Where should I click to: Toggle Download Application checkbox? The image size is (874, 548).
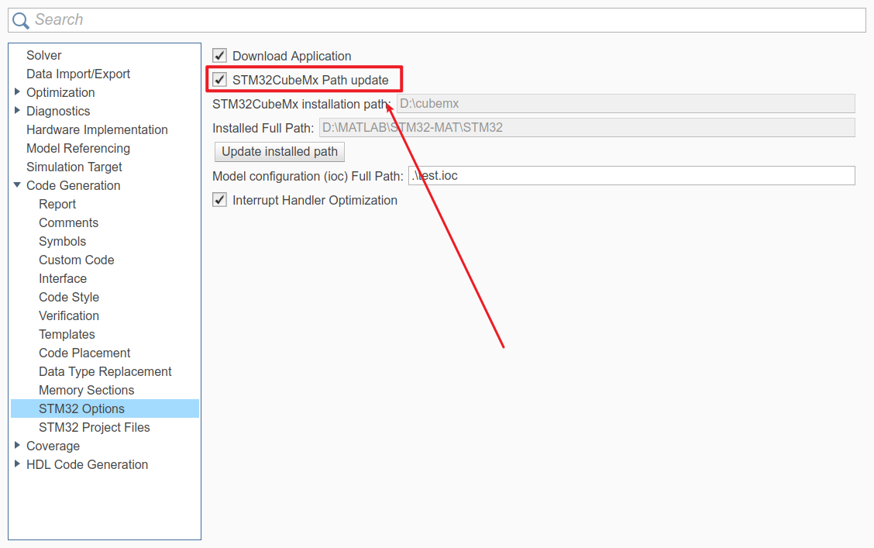(219, 56)
